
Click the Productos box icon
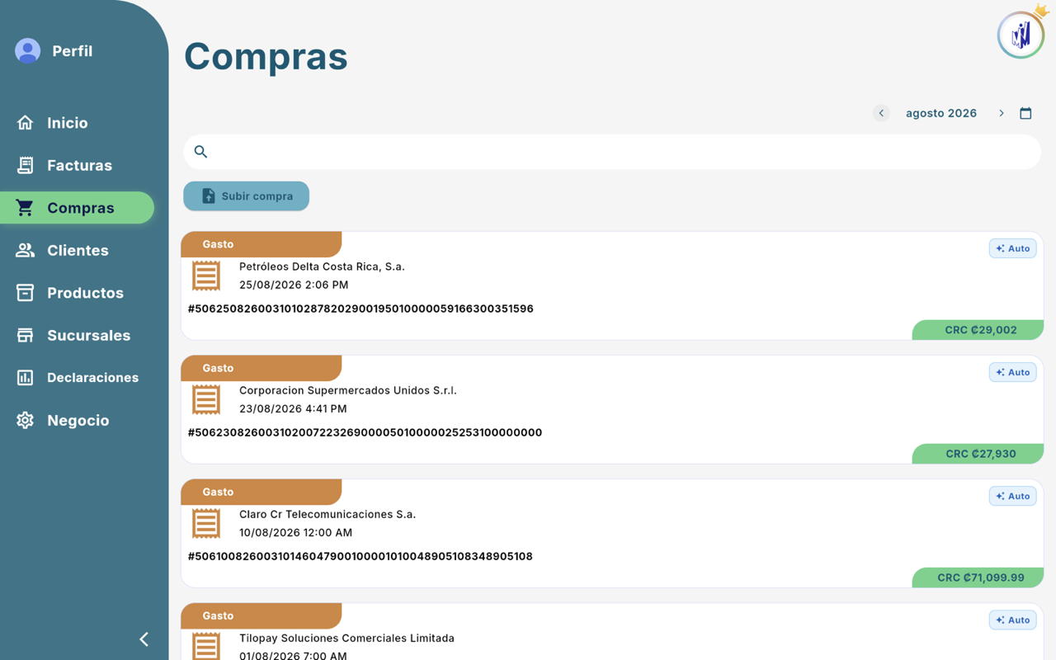pyautogui.click(x=26, y=293)
